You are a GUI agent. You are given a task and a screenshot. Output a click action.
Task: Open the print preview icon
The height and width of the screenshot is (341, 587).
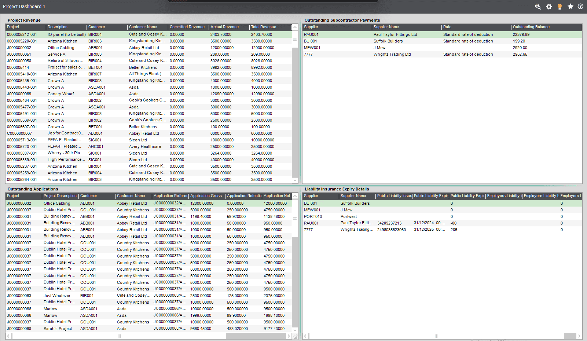[538, 7]
